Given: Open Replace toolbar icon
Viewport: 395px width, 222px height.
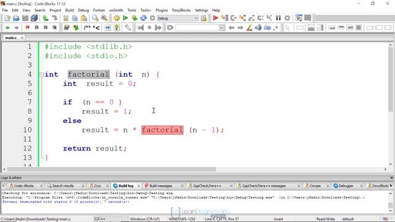Looking at the screenshot, I should click(104, 18).
